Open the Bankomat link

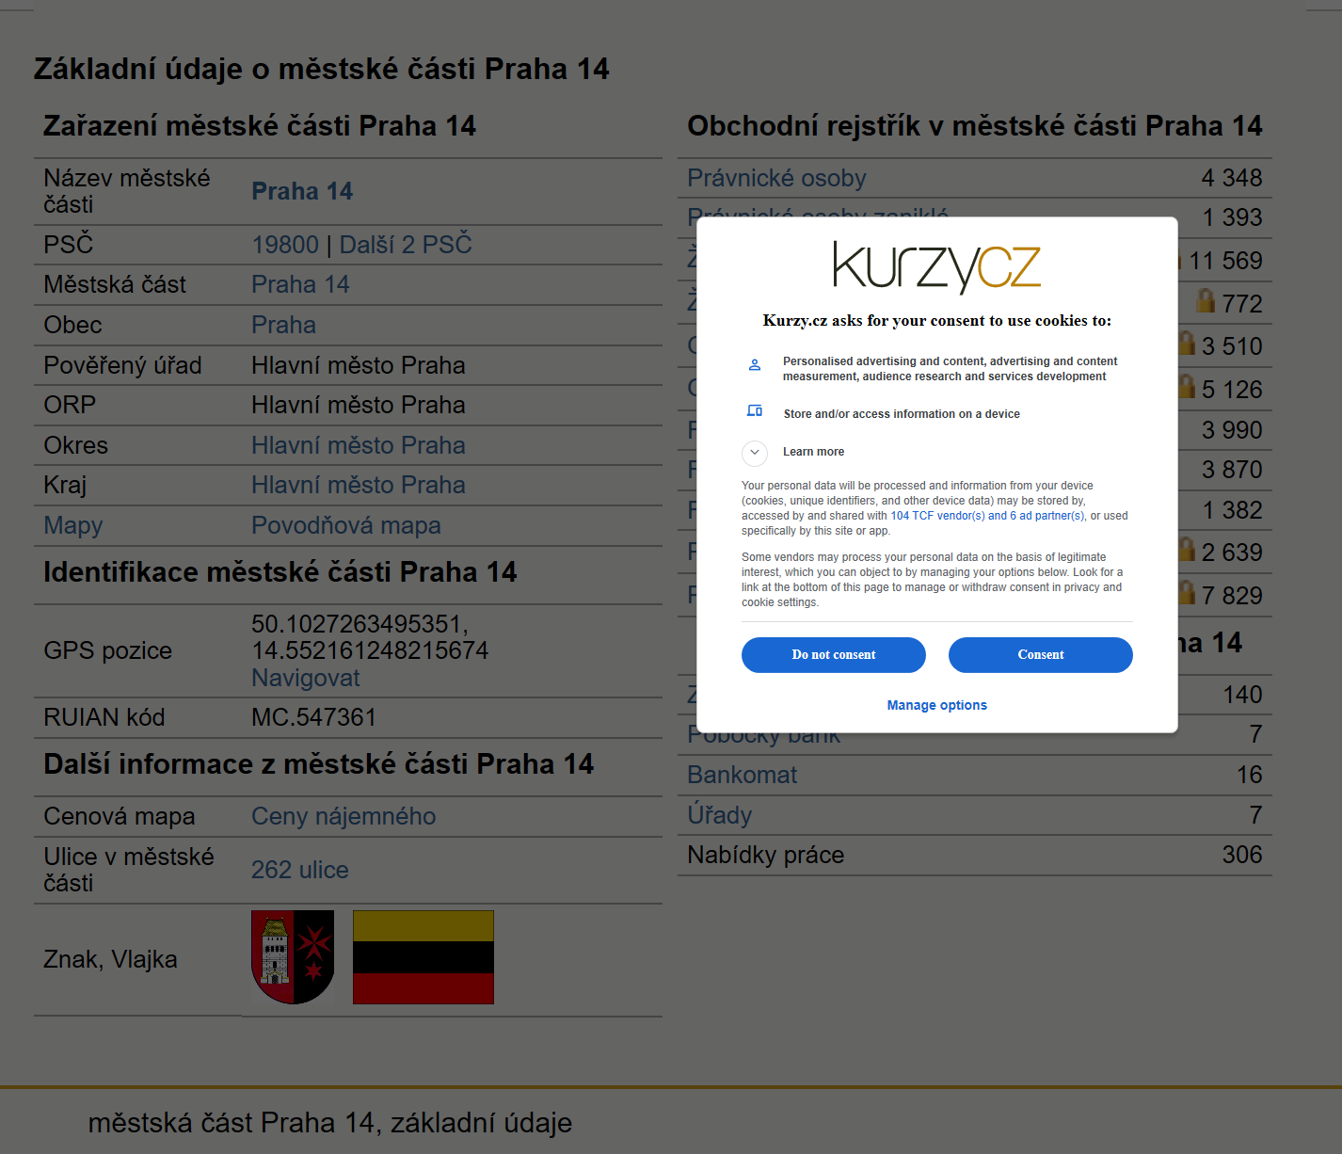pos(742,775)
